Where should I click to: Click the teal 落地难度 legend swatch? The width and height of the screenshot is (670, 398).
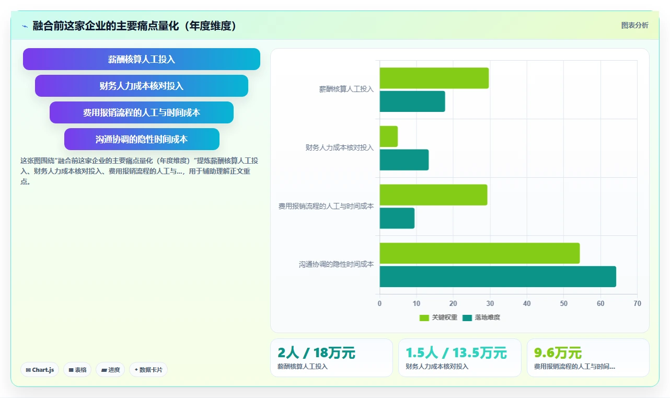pyautogui.click(x=467, y=317)
